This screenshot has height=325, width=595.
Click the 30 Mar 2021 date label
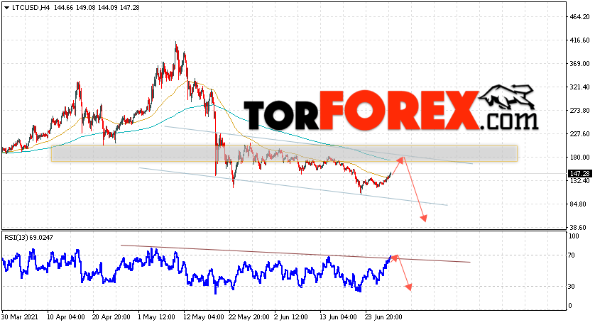coord(19,317)
